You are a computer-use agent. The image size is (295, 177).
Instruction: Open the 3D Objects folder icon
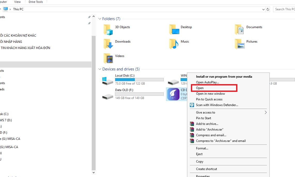click(x=108, y=30)
